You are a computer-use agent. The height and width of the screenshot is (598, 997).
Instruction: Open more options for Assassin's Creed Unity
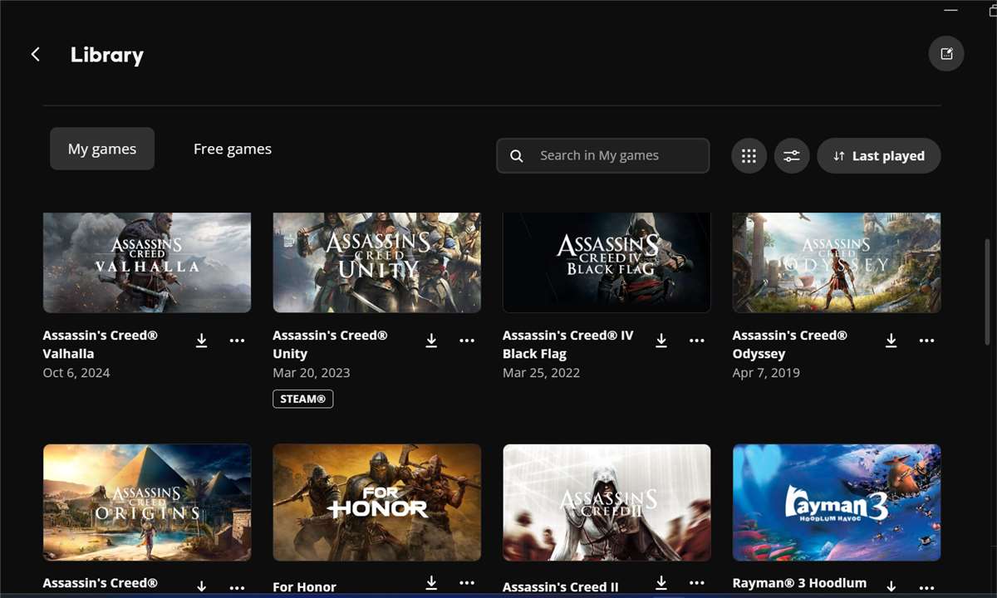click(467, 341)
